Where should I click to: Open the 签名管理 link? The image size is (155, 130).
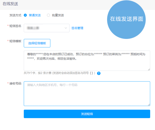coord(77,28)
